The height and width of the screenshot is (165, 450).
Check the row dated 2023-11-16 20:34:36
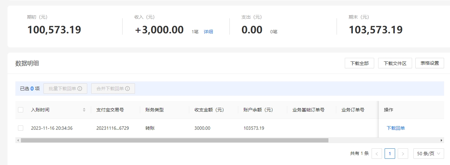click(x=21, y=128)
